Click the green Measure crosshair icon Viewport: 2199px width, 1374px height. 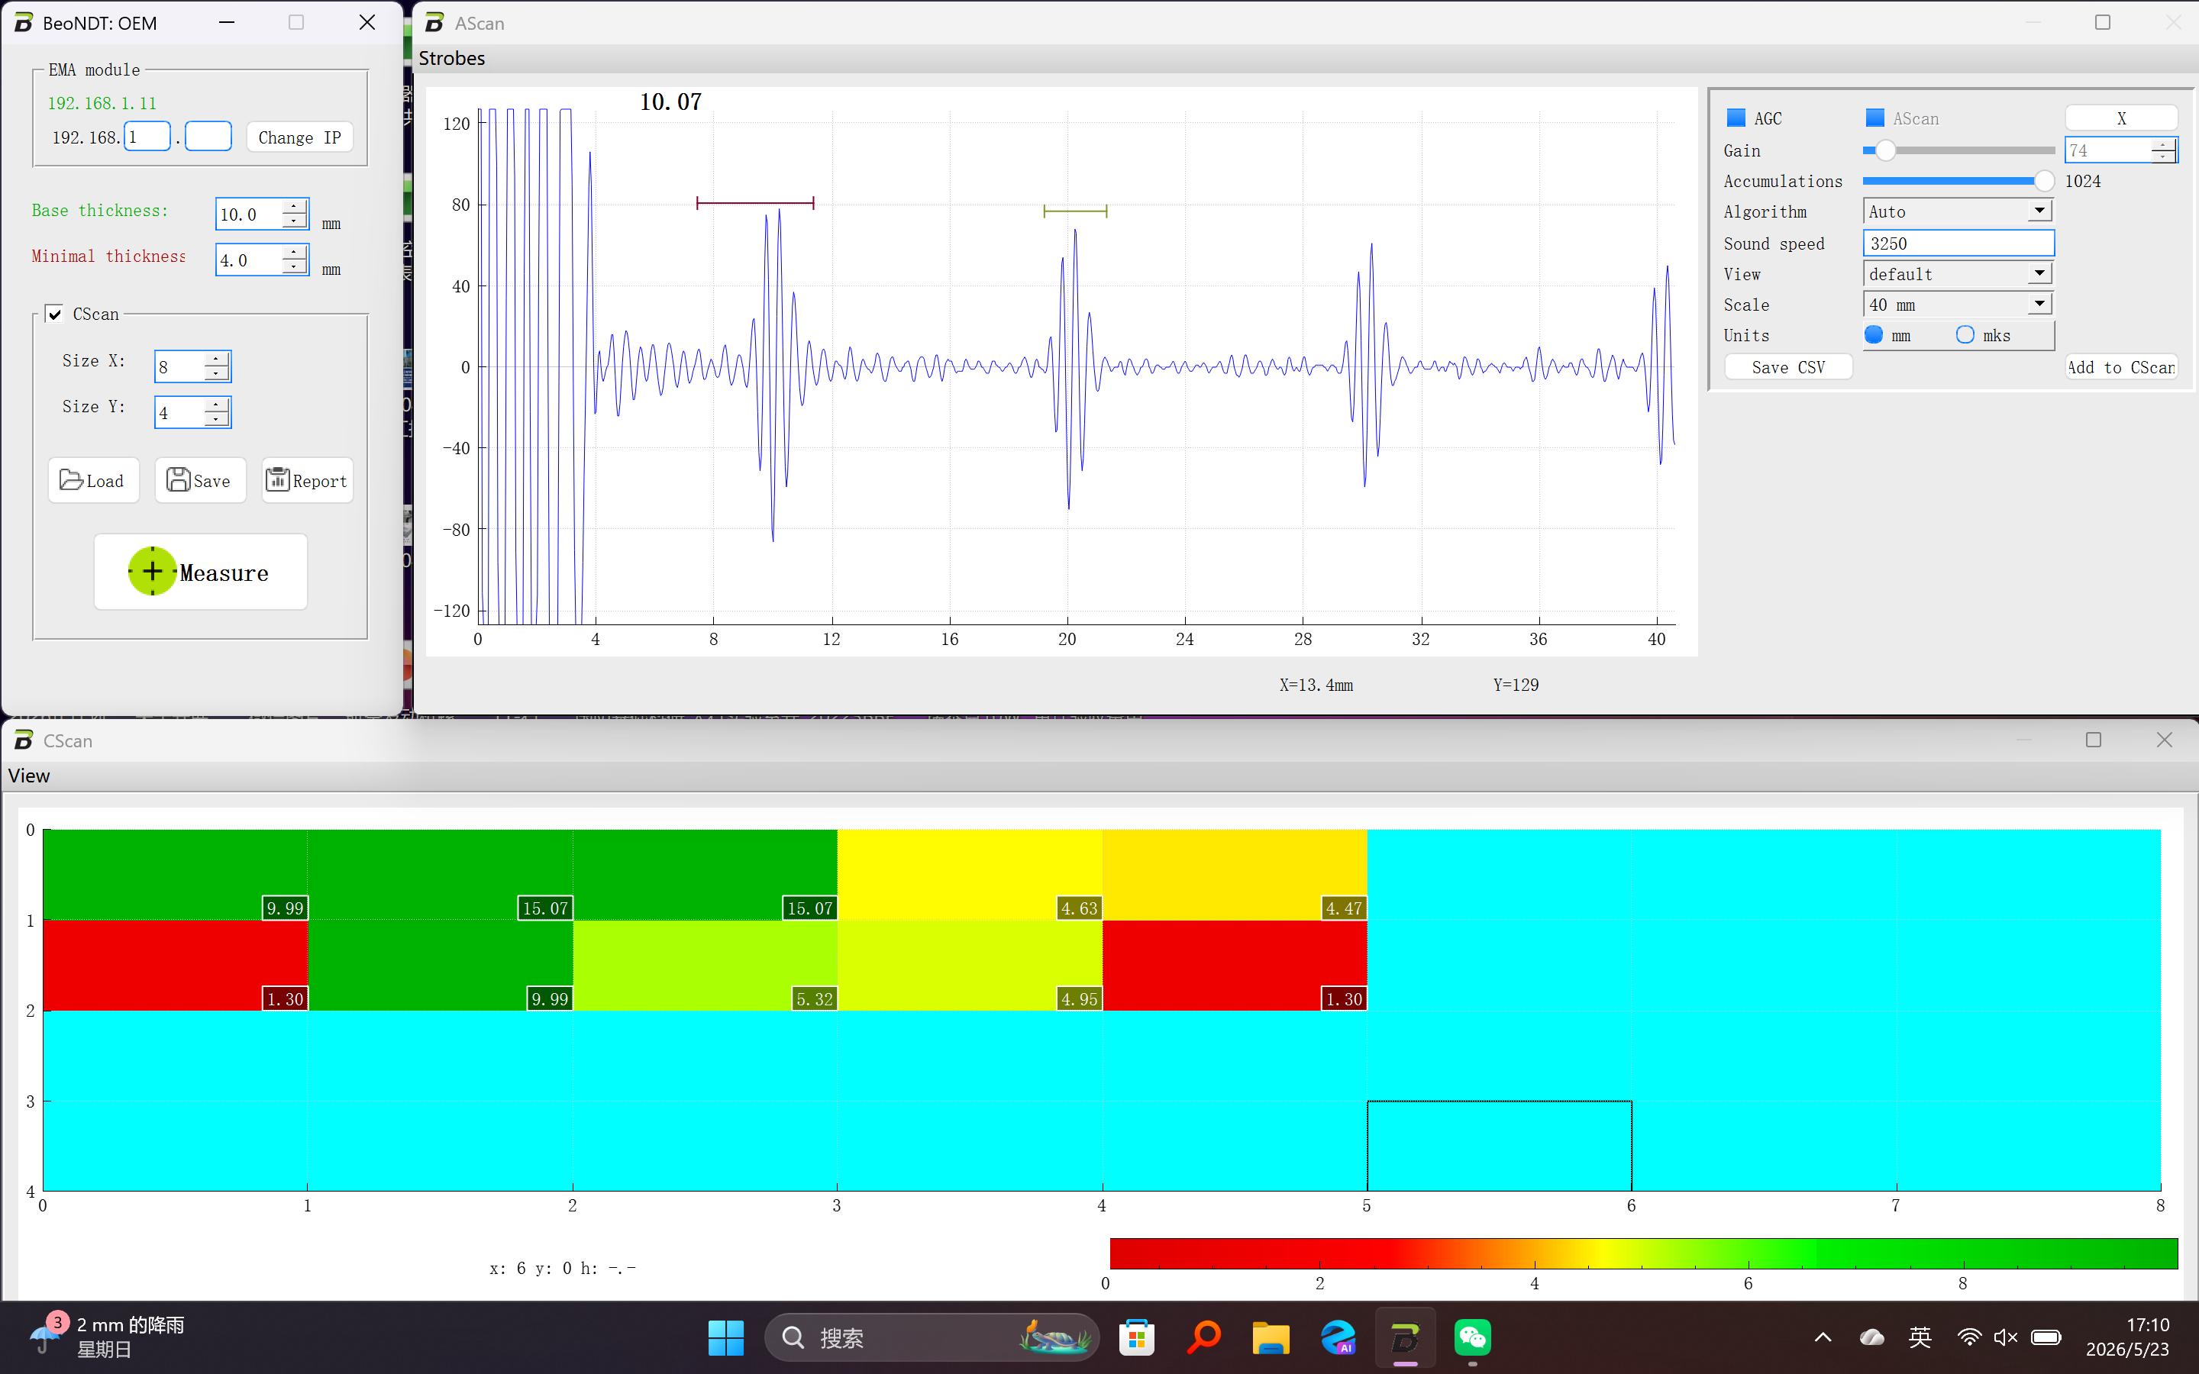tap(153, 571)
